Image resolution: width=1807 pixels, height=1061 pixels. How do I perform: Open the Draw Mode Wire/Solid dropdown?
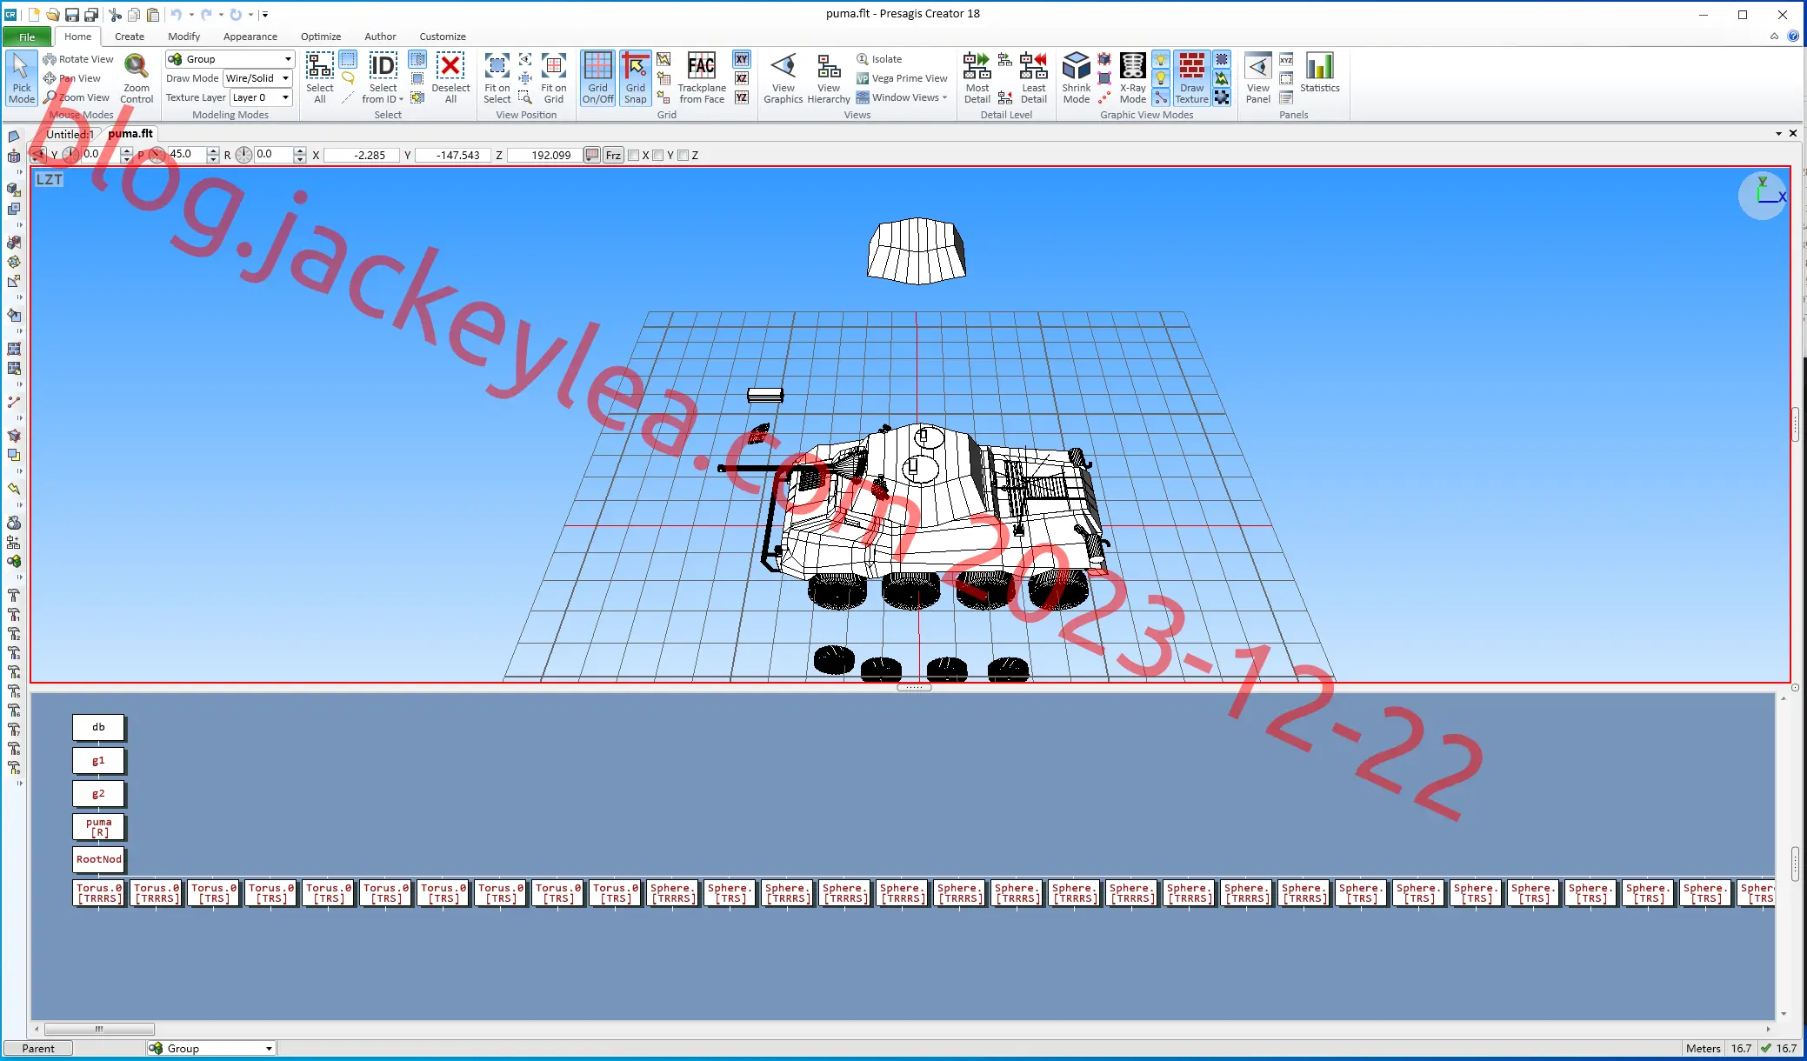click(x=257, y=78)
